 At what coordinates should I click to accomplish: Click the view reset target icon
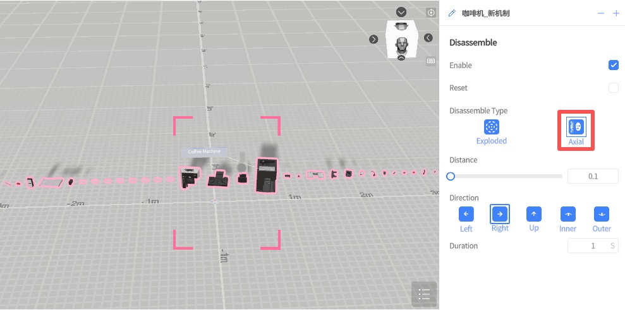431,13
